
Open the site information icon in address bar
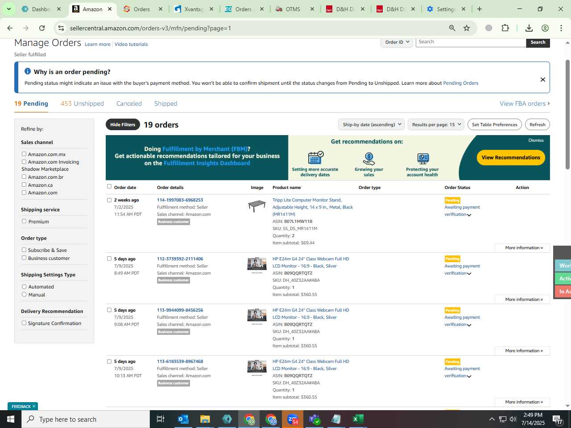point(61,28)
